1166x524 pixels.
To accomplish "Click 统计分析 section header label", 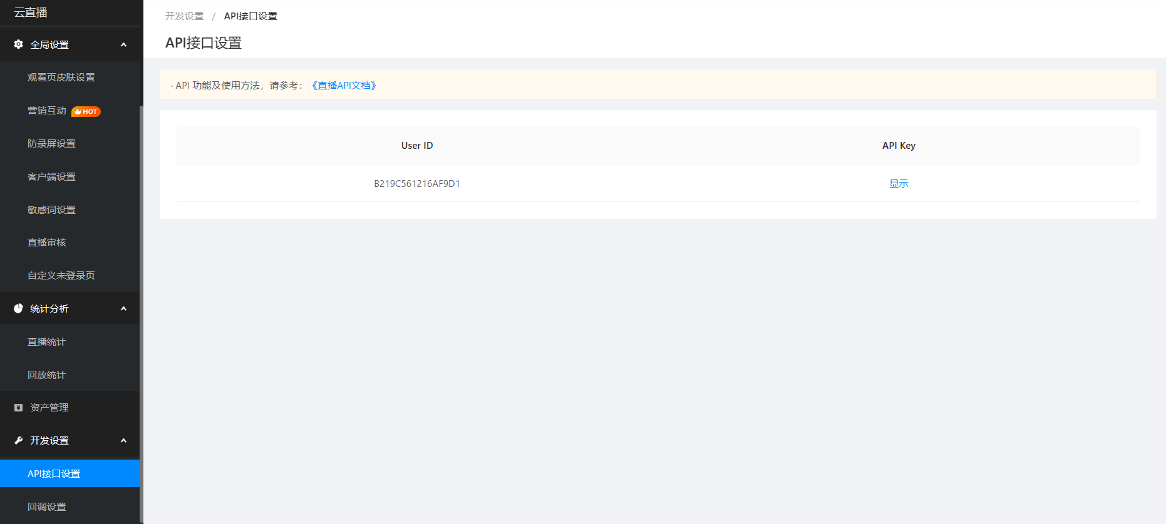I will [49, 308].
